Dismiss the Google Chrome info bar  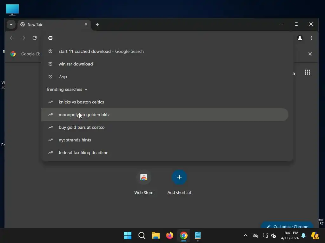point(310,54)
